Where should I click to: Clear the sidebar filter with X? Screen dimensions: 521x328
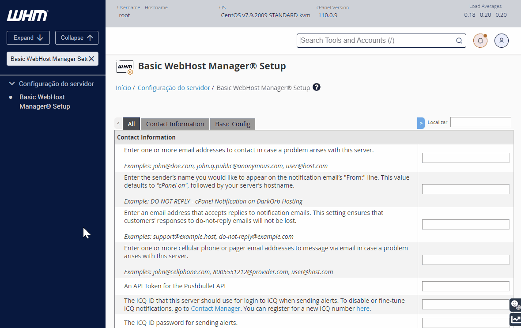pyautogui.click(x=91, y=59)
